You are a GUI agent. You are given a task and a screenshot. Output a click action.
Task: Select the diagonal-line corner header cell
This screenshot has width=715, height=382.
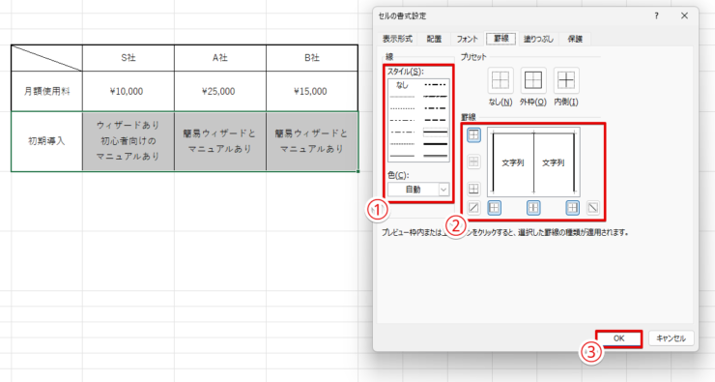46,58
